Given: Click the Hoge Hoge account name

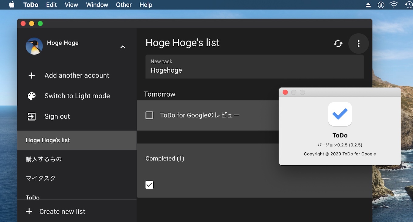Looking at the screenshot, I should tap(63, 43).
